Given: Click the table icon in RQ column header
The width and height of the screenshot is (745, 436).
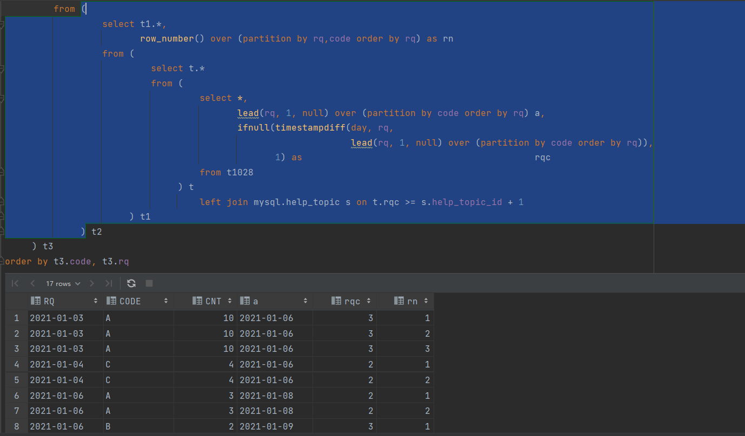Looking at the screenshot, I should 36,301.
